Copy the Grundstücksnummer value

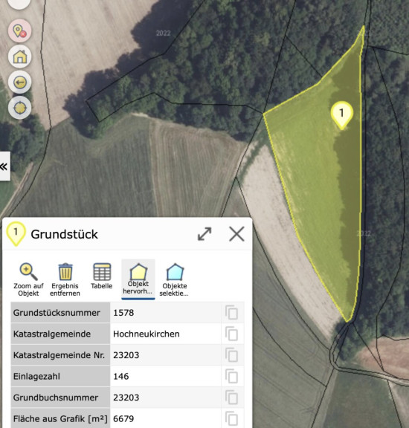click(x=231, y=313)
